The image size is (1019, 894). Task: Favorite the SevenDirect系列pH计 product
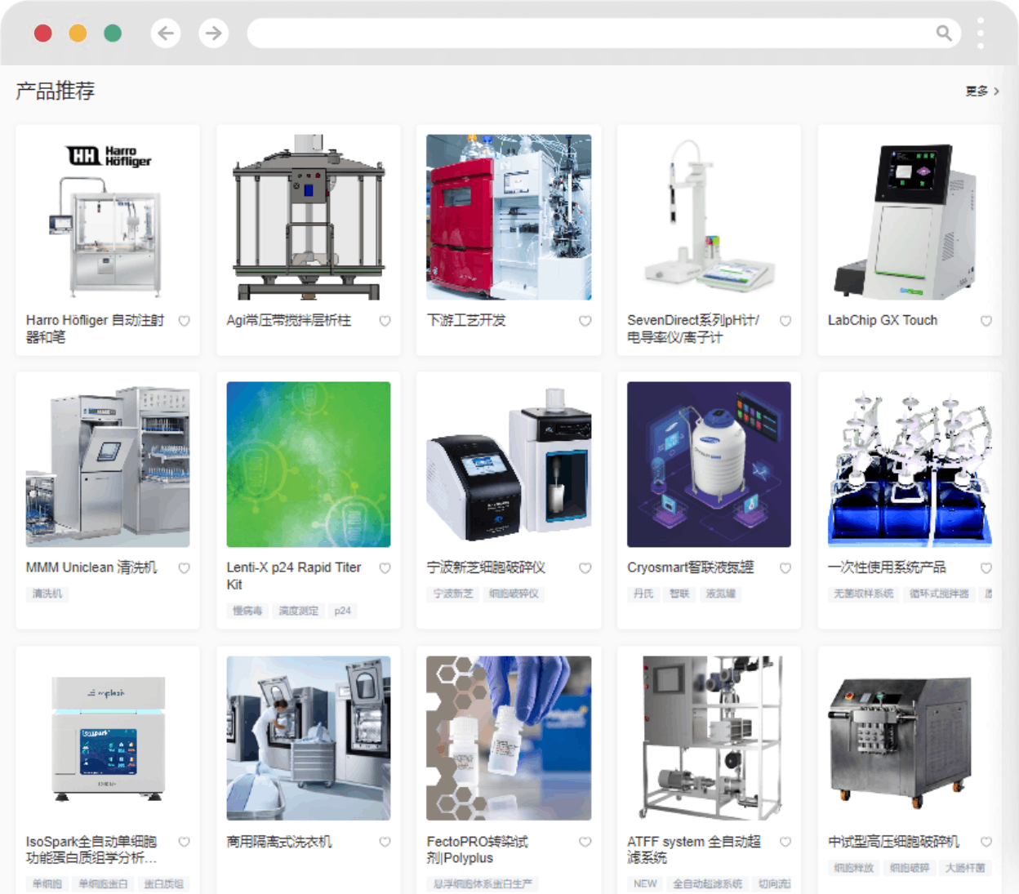pyautogui.click(x=785, y=321)
